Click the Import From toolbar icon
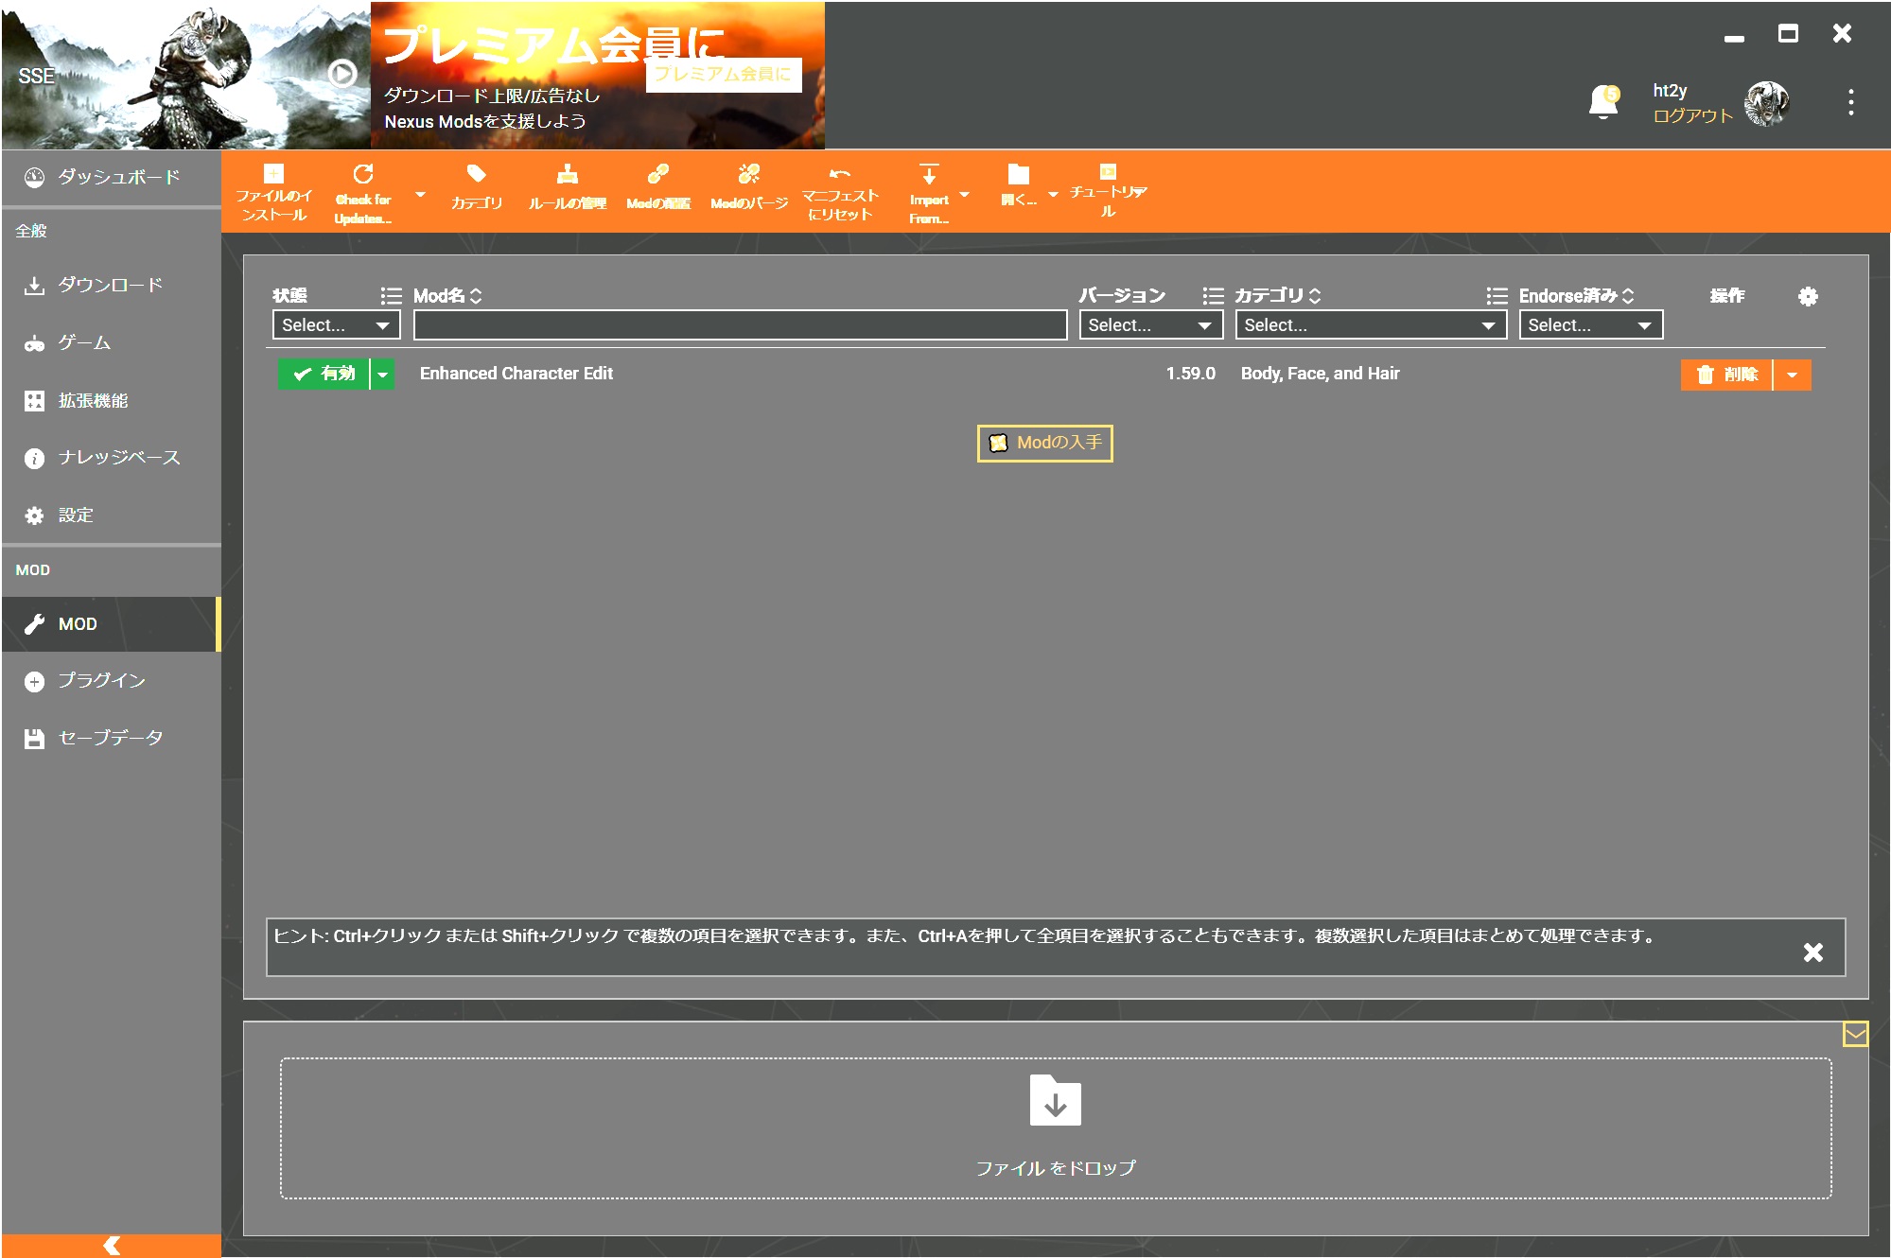Image resolution: width=1891 pixels, height=1258 pixels. tap(929, 174)
